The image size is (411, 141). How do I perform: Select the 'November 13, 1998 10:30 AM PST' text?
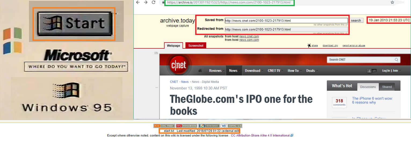198,88
